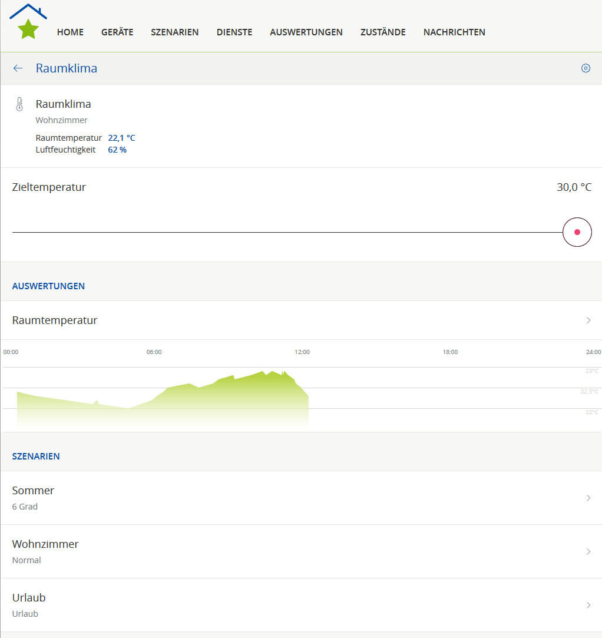This screenshot has width=602, height=638.
Task: Open the Sommer 6 Grad scenario
Action: pos(301,498)
